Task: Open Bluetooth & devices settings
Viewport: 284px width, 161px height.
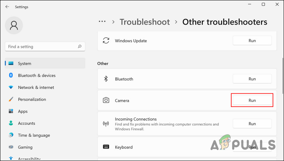Action: [x=37, y=75]
